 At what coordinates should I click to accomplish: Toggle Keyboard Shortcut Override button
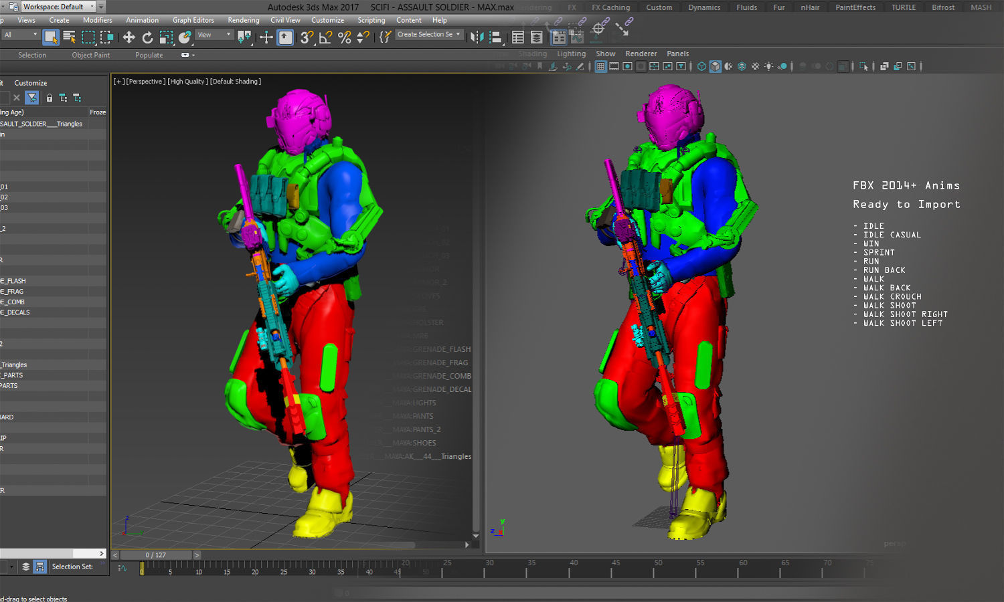(285, 37)
